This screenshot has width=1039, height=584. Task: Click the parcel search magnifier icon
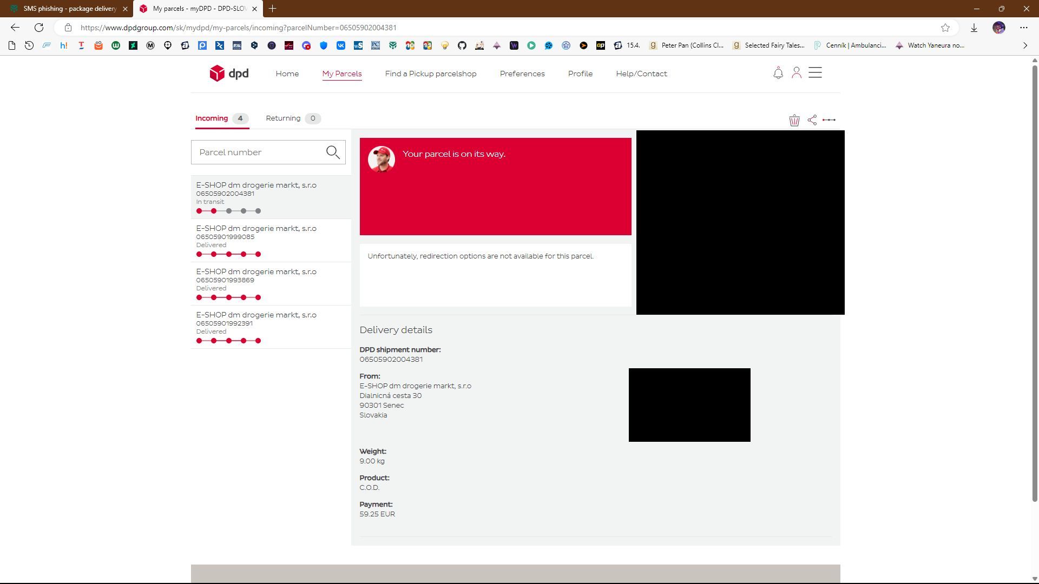click(333, 152)
